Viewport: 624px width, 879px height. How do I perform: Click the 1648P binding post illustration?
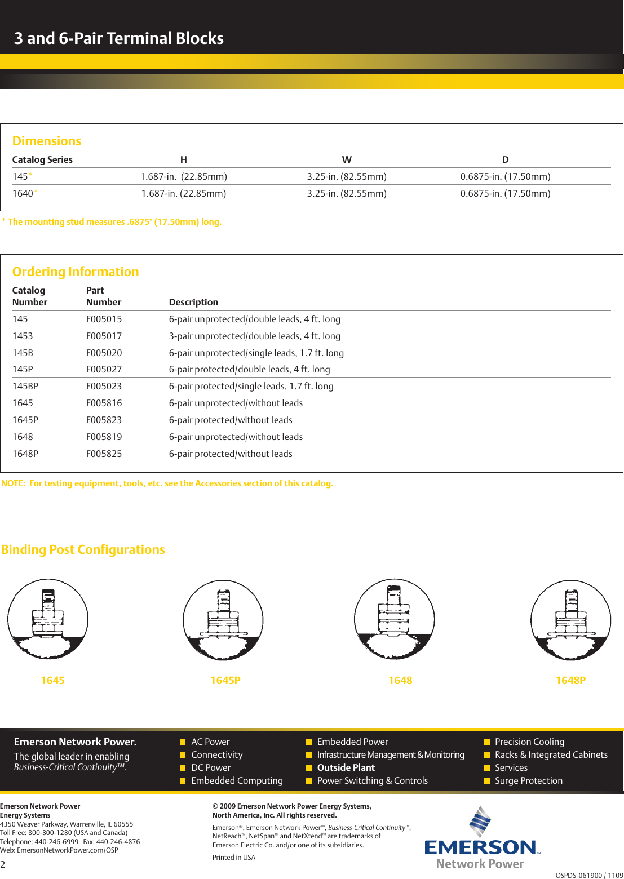click(x=570, y=619)
